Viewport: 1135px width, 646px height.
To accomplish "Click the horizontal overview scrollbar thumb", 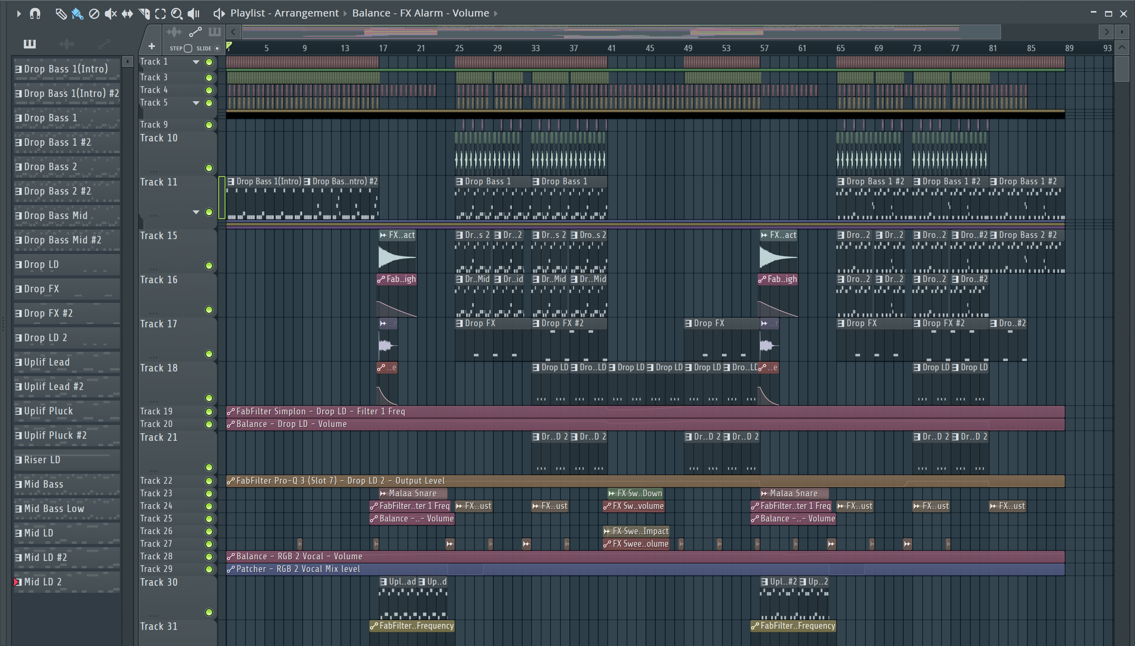I will 621,32.
